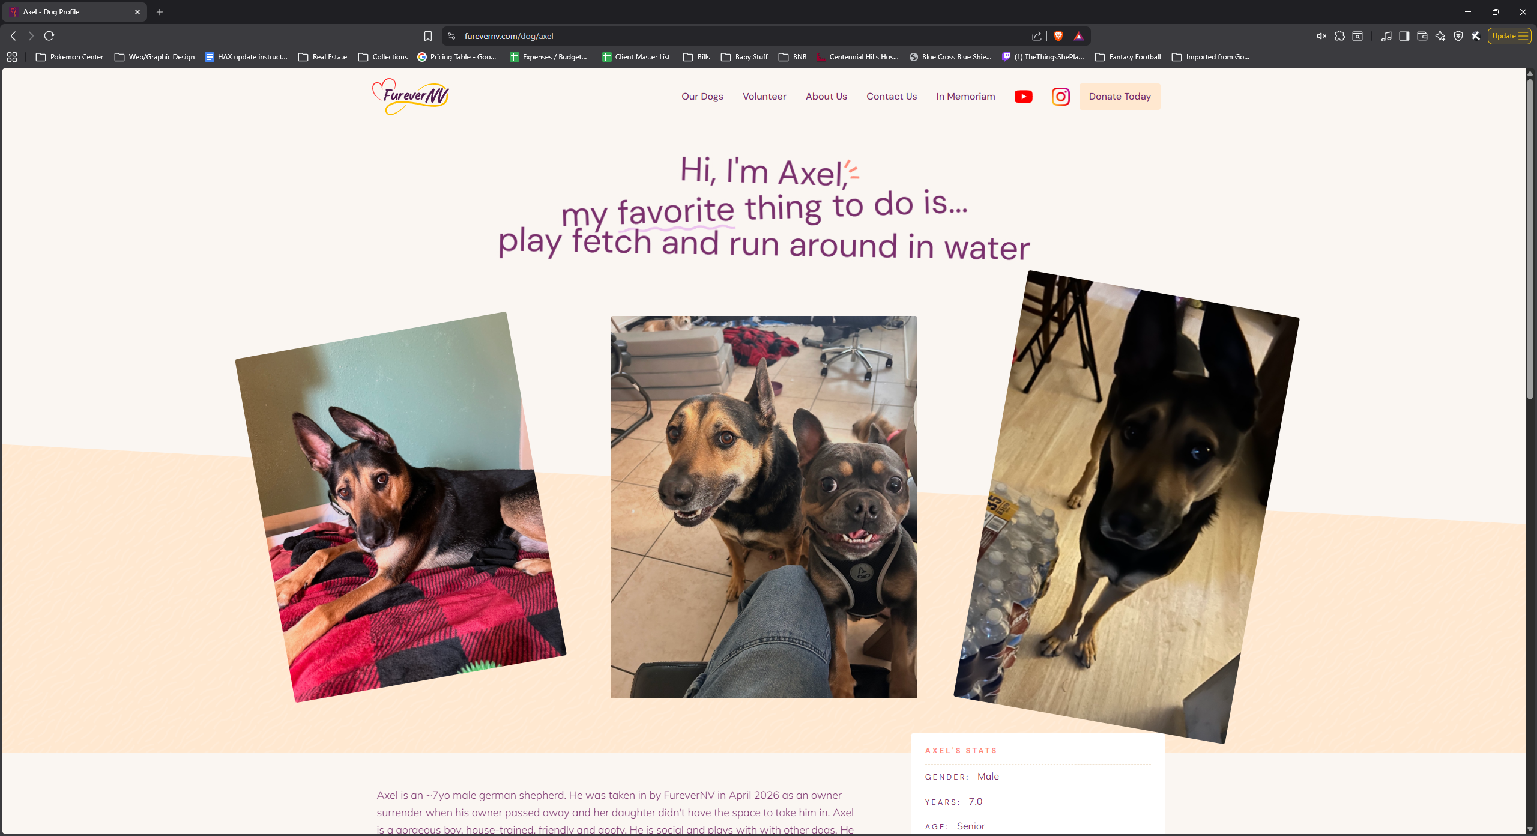The height and width of the screenshot is (836, 1537).
Task: Expand the Collections bookmark folder
Action: click(382, 57)
